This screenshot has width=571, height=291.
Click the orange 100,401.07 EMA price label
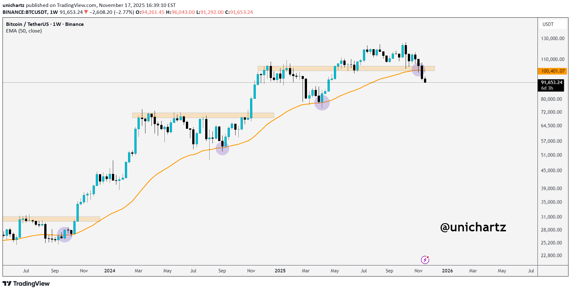coord(552,71)
